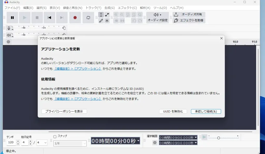Click the 環境設定 link in the dialog
This screenshot has width=265, height=154.
pyautogui.click(x=62, y=69)
